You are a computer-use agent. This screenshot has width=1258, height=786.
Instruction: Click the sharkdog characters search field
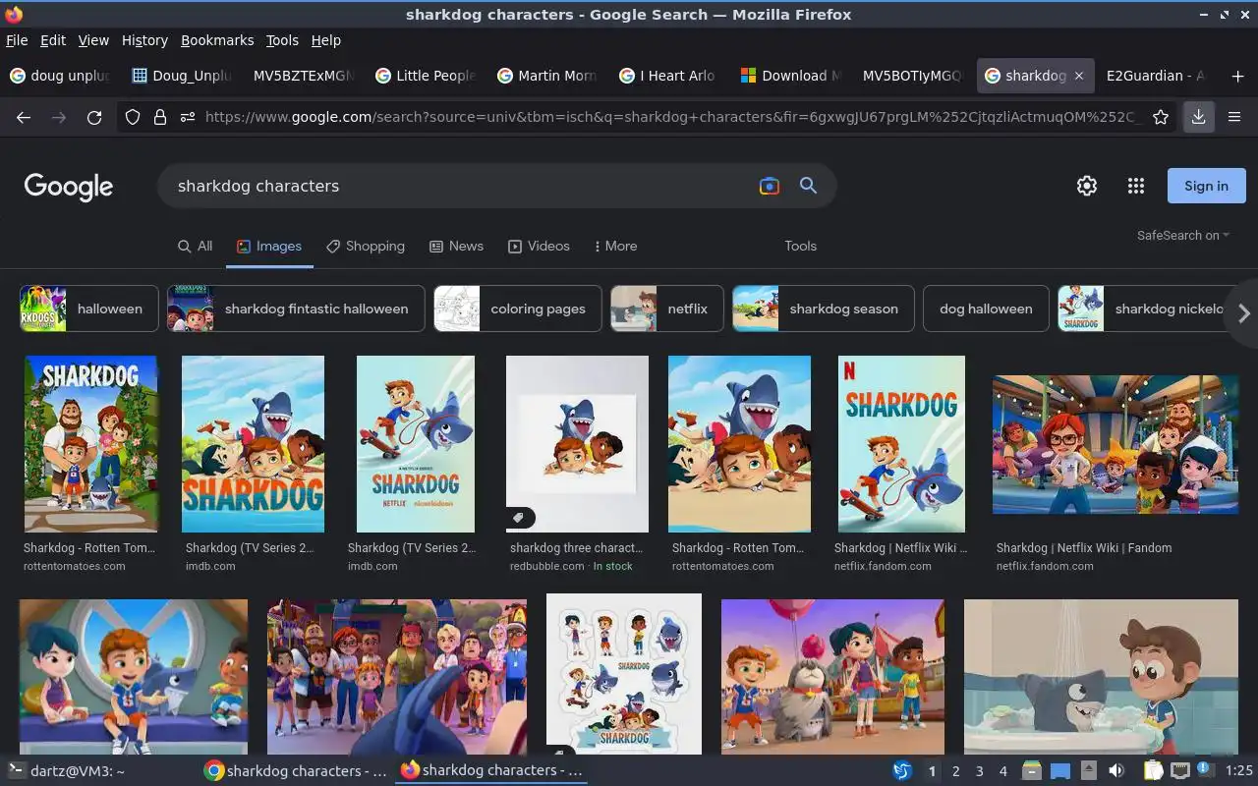457,186
